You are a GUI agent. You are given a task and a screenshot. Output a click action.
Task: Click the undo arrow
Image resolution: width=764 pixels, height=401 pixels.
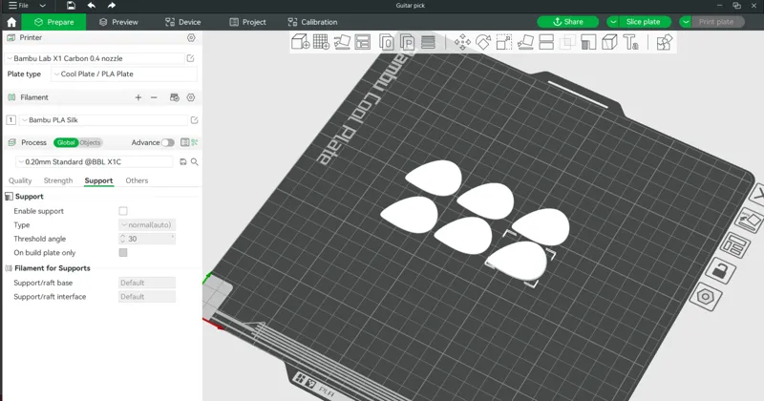point(91,6)
